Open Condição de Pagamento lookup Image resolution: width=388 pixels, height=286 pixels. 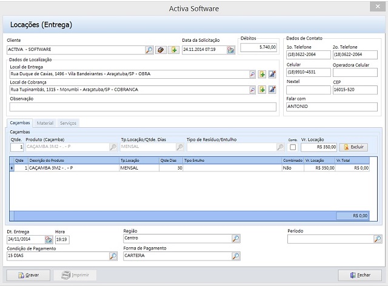pyautogui.click(x=113, y=256)
